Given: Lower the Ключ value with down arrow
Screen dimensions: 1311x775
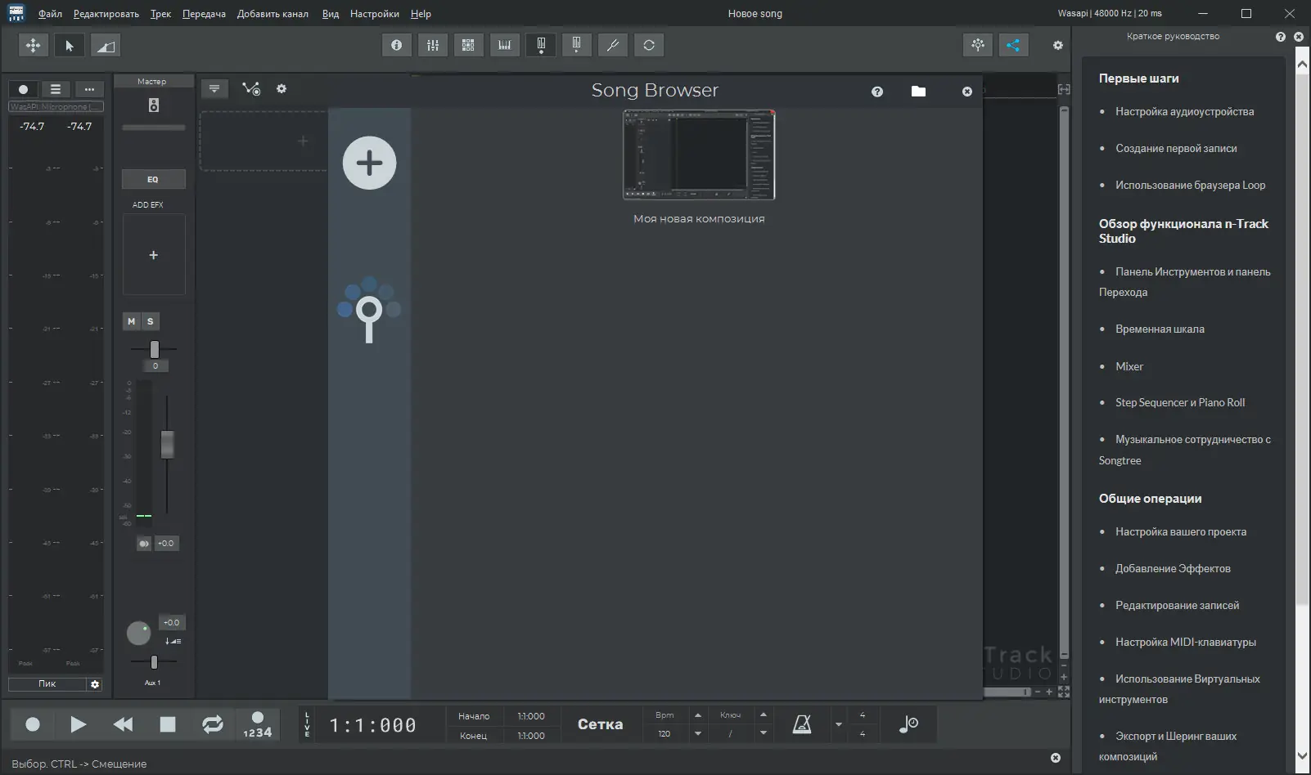Looking at the screenshot, I should 764,733.
